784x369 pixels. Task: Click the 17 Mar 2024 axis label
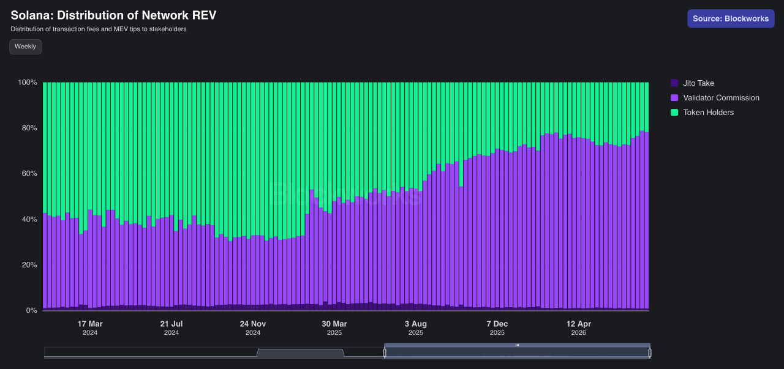click(x=90, y=328)
